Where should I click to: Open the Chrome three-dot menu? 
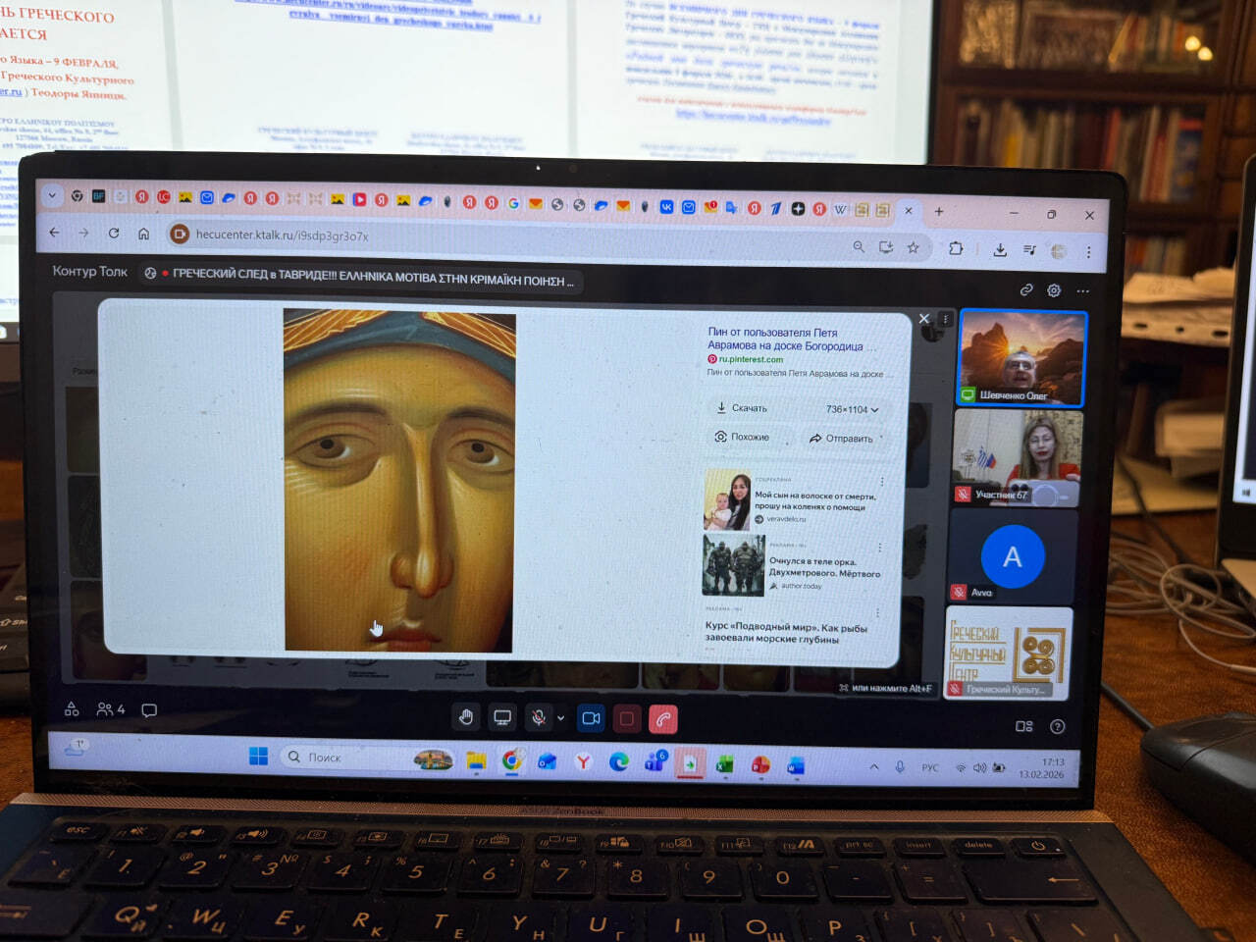pyautogui.click(x=1088, y=252)
